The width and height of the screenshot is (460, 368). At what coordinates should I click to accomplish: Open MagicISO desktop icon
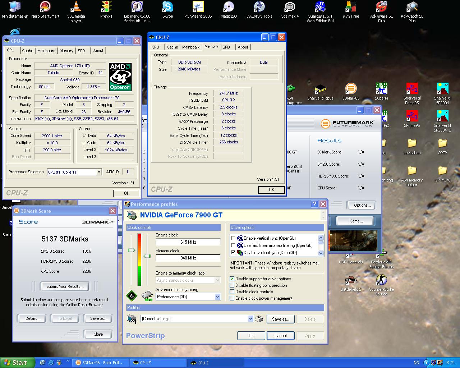pos(229,10)
